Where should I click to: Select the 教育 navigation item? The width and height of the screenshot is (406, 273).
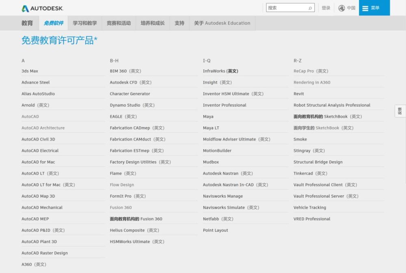tap(27, 23)
